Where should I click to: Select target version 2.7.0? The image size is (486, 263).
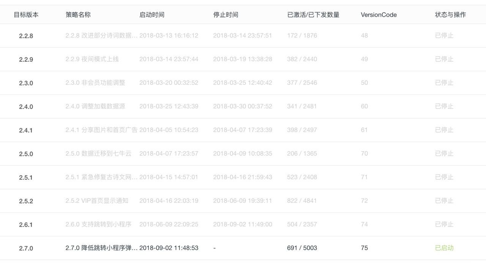point(26,248)
